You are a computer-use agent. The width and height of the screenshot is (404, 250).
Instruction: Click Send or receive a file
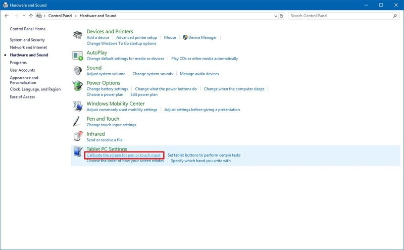tap(105, 140)
